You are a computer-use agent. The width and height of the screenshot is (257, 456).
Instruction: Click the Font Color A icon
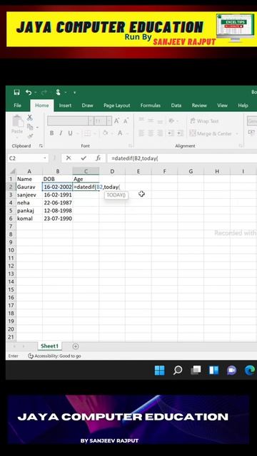click(x=120, y=133)
